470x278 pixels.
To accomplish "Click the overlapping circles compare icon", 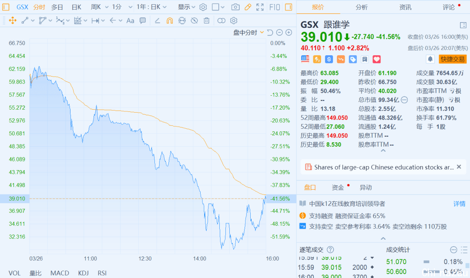I will point(221,20).
